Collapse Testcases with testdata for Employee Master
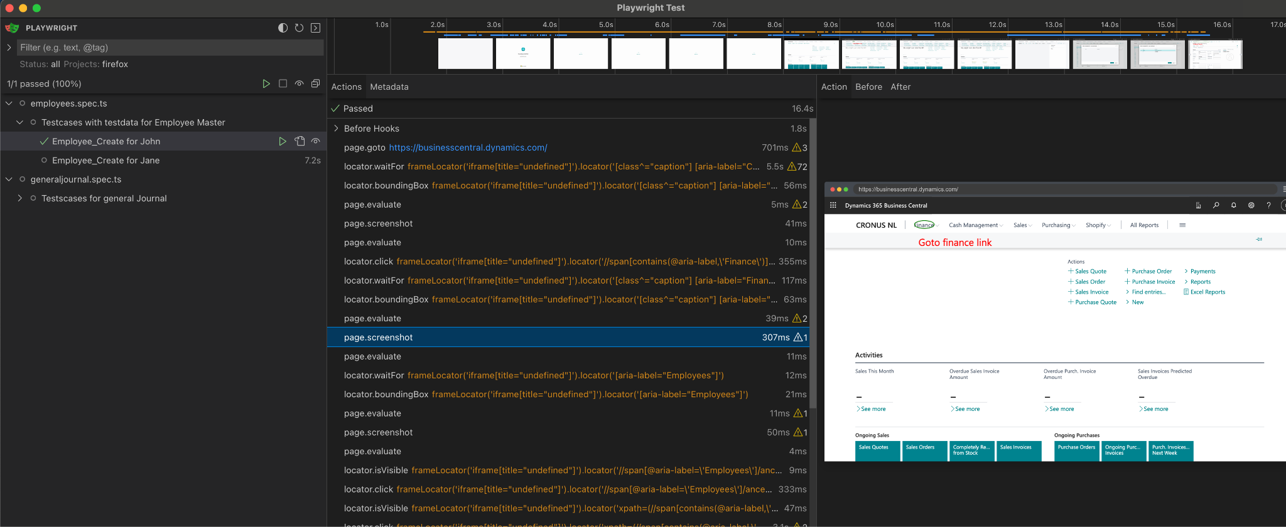This screenshot has width=1286, height=527. pyautogui.click(x=19, y=122)
